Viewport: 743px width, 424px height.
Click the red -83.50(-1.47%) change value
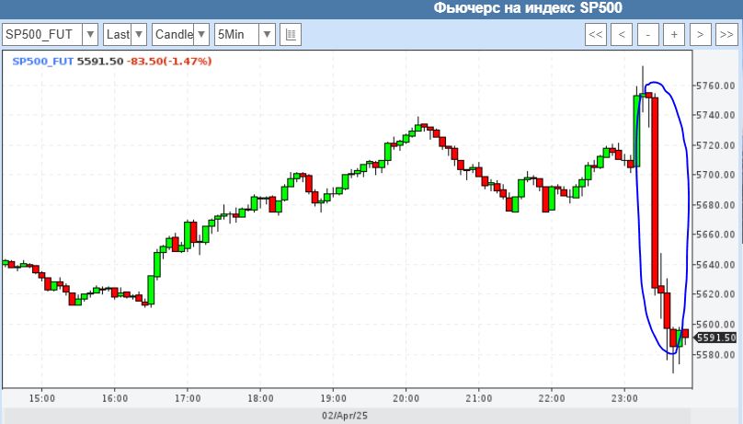(170, 62)
